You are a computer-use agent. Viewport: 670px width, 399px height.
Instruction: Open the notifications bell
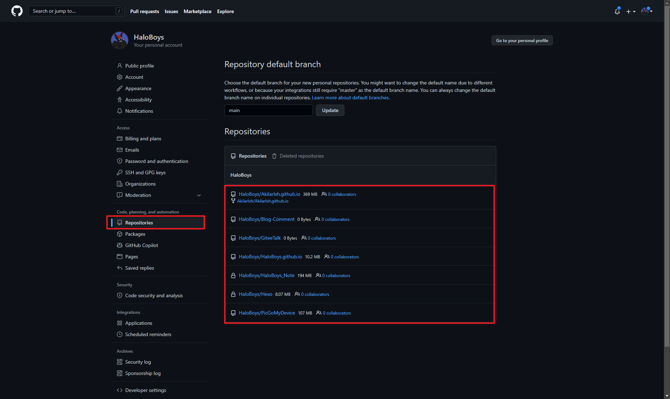pyautogui.click(x=617, y=11)
